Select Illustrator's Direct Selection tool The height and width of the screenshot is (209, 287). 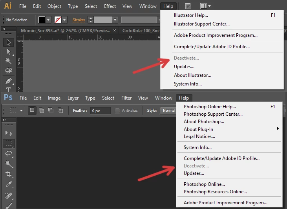point(8,52)
